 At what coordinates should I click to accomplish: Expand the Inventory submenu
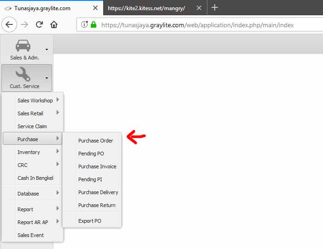[29, 152]
